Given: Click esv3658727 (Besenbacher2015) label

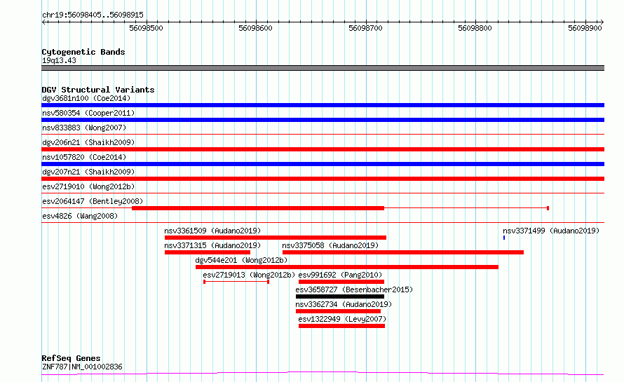Looking at the screenshot, I should [x=354, y=289].
